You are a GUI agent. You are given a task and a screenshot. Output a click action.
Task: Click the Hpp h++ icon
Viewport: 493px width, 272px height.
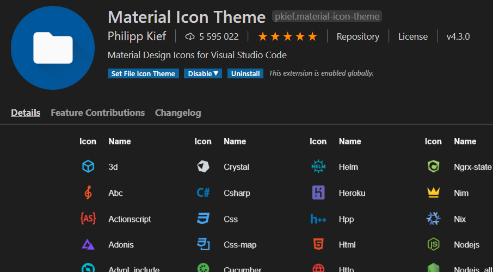coord(318,219)
